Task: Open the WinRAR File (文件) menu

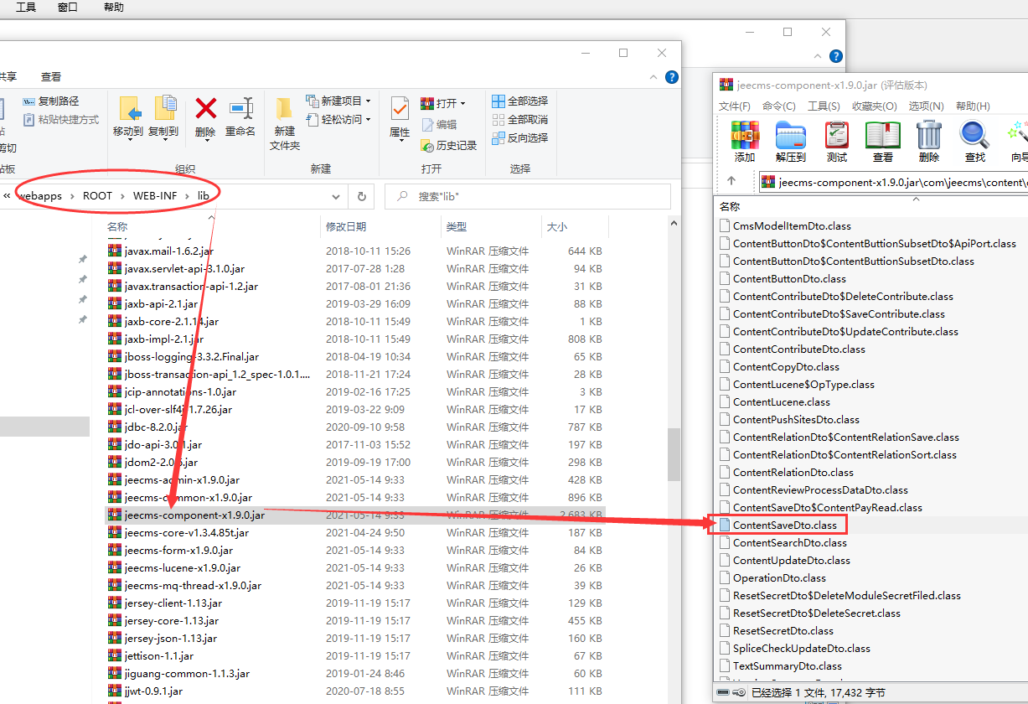Action: point(734,106)
